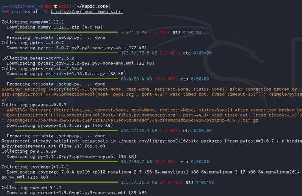Click the red root username in prompt
This screenshot has width=302, height=196.
pos(48,6)
